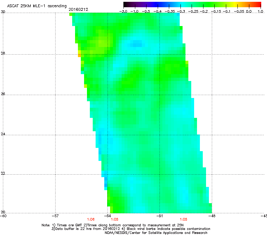The width and height of the screenshot is (267, 235).
Task: Click the latitude axis label '22'
Action: [x=3, y=173]
